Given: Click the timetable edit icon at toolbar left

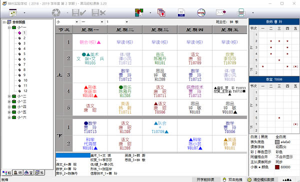Looking at the screenshot, I should [x=13, y=12].
